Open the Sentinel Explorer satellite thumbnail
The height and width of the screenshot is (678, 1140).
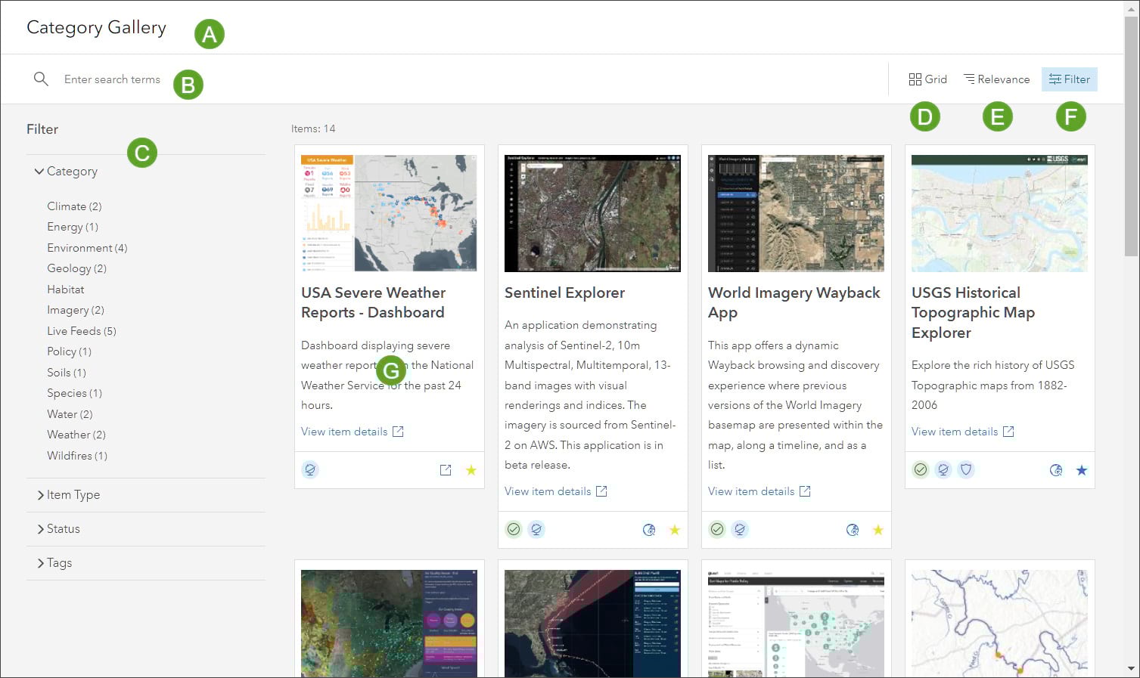(592, 213)
